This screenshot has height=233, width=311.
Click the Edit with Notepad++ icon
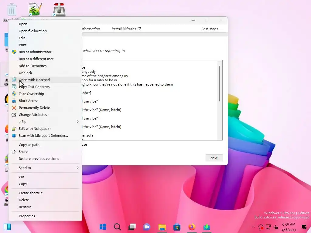click(x=14, y=129)
